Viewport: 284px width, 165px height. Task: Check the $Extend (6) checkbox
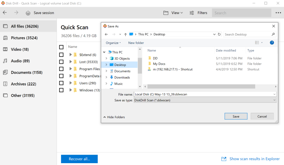pyautogui.click(x=61, y=55)
